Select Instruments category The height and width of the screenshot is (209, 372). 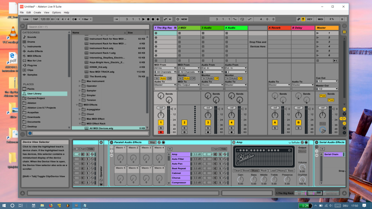click(34, 47)
